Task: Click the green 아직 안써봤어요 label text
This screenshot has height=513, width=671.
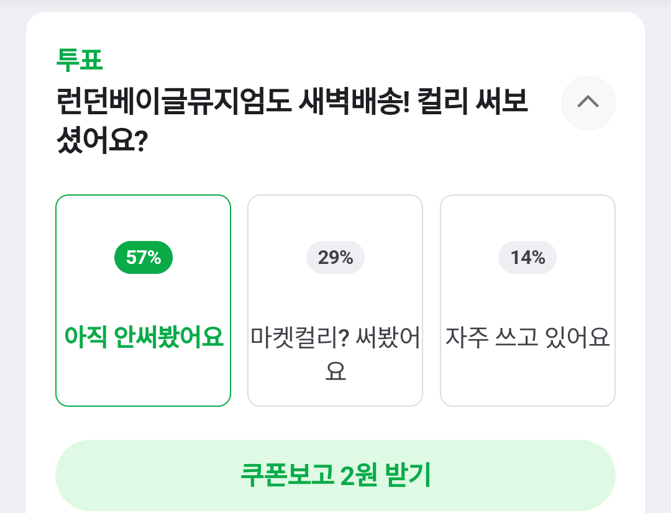Action: tap(144, 337)
